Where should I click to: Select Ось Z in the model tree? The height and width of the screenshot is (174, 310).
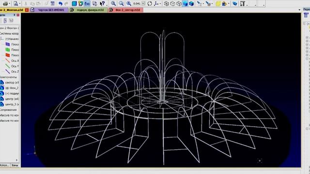coord(12,72)
